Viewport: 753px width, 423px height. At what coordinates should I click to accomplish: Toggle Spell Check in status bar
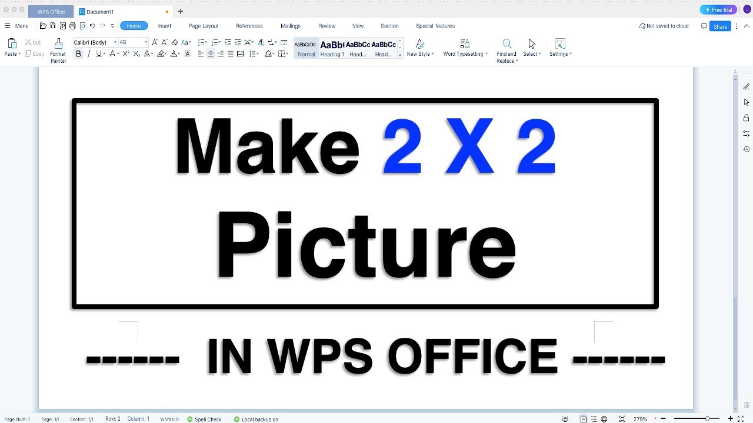point(204,419)
